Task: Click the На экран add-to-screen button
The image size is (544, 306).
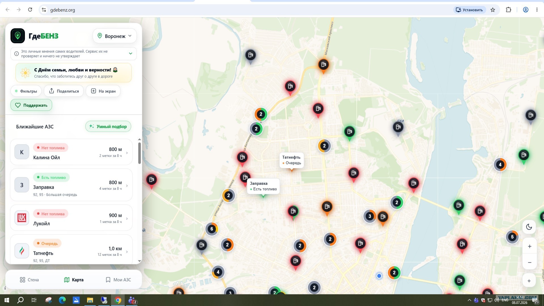Action: (103, 91)
